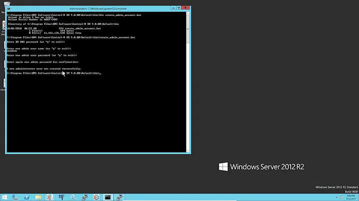Click the 'Directory of C:\Program Files\BMC Software' line
Screen dimensions: 359x201
[x=63, y=24]
